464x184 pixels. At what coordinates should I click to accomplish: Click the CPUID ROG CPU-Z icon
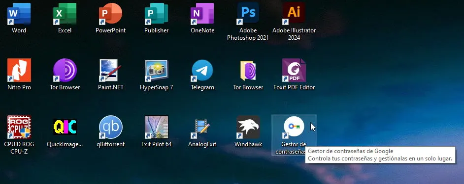pyautogui.click(x=19, y=127)
